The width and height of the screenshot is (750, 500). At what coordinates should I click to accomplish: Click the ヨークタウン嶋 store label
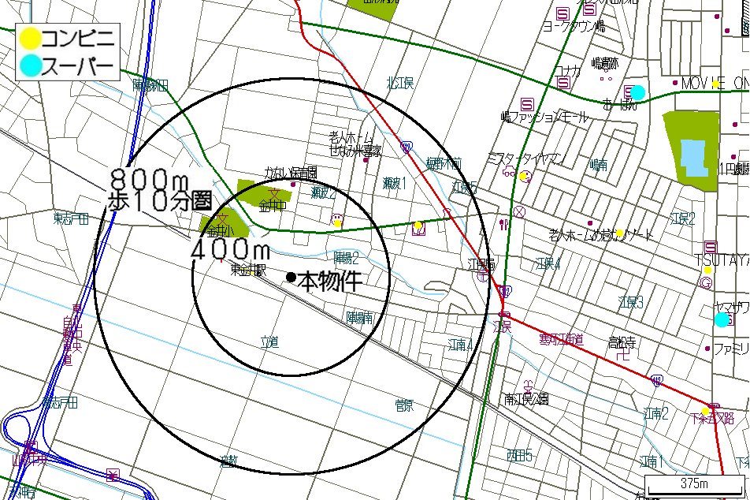tap(574, 26)
